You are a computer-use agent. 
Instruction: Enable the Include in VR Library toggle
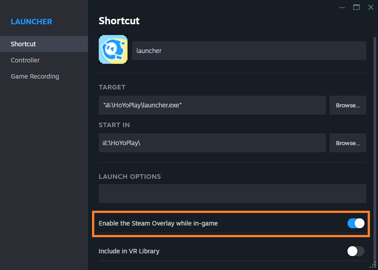(356, 251)
